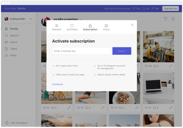Open the waffles photo thumbnail
The height and width of the screenshot is (128, 183).
point(125,98)
